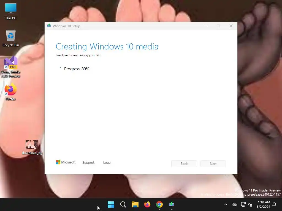Click the Progress: 89% text
The image size is (282, 211).
[77, 69]
